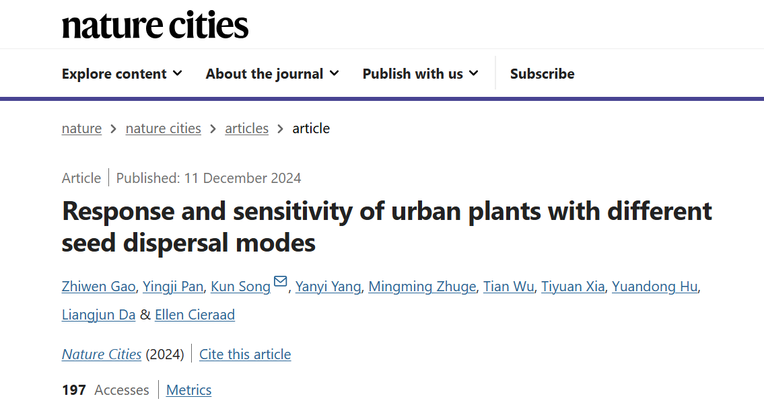Image resolution: width=764 pixels, height=411 pixels.
Task: Open the nature cities breadcrumb link
Action: (163, 128)
